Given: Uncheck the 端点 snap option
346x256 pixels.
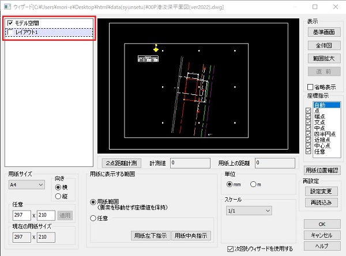Looking at the screenshot, I should 307,116.
